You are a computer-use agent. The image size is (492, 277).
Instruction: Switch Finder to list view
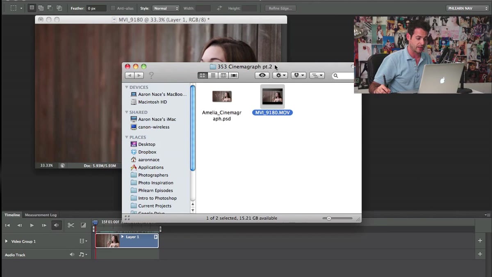click(213, 75)
